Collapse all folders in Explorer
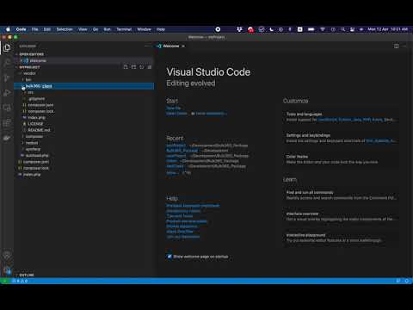Image resolution: width=413 pixels, height=310 pixels. point(150,67)
